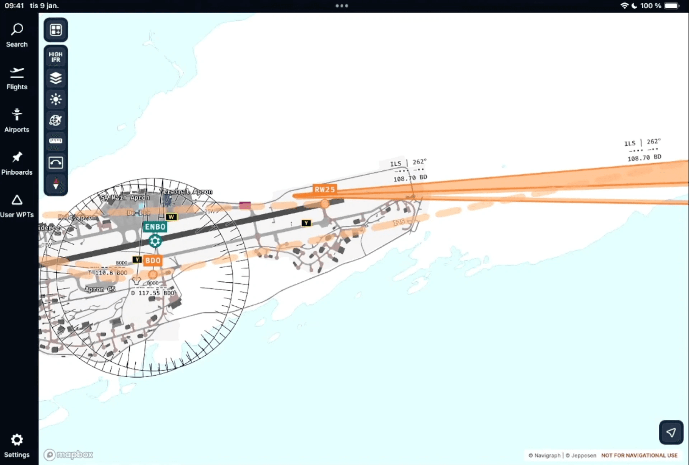The height and width of the screenshot is (465, 689).
Task: Select the measure distance ruler tool
Action: pos(56,141)
